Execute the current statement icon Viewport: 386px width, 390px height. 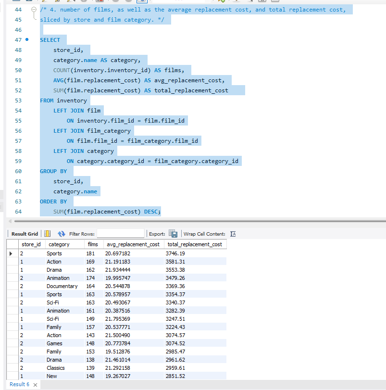[x=57, y=2]
